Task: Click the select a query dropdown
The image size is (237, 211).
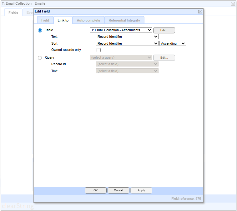Action: pyautogui.click(x=121, y=58)
